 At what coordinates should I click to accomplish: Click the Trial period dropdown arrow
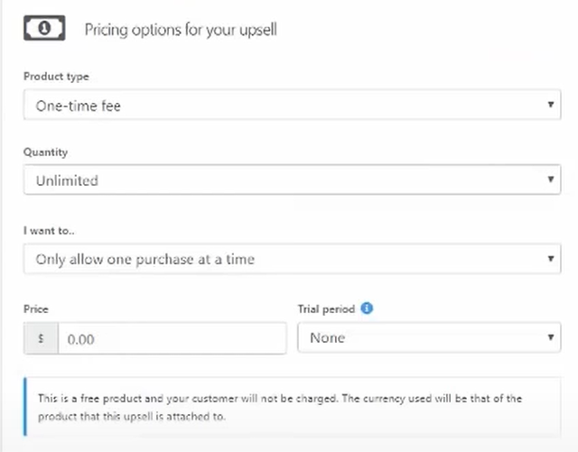(x=551, y=337)
